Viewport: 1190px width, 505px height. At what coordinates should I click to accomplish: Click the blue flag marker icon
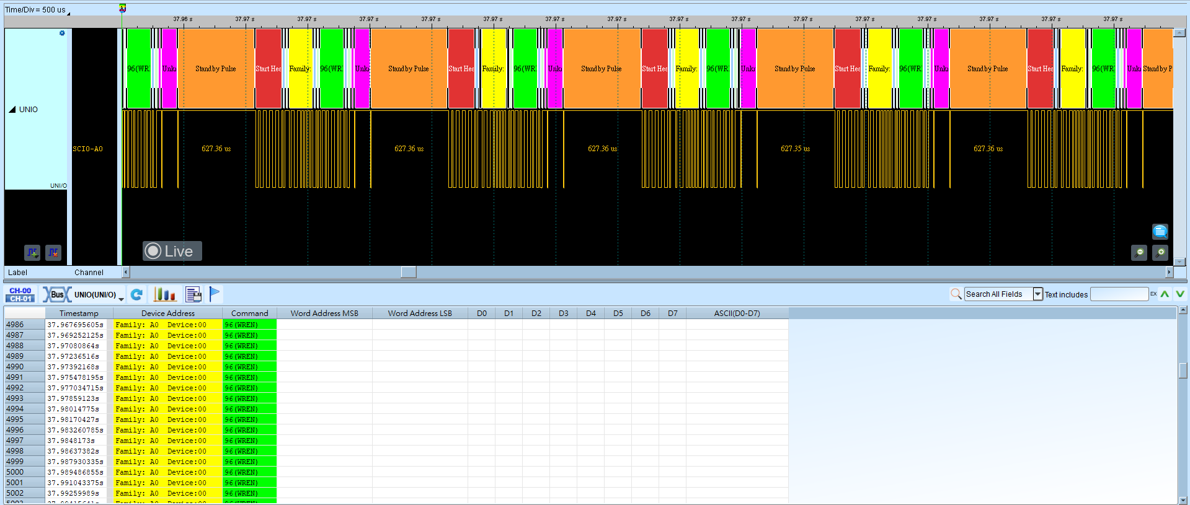click(215, 294)
